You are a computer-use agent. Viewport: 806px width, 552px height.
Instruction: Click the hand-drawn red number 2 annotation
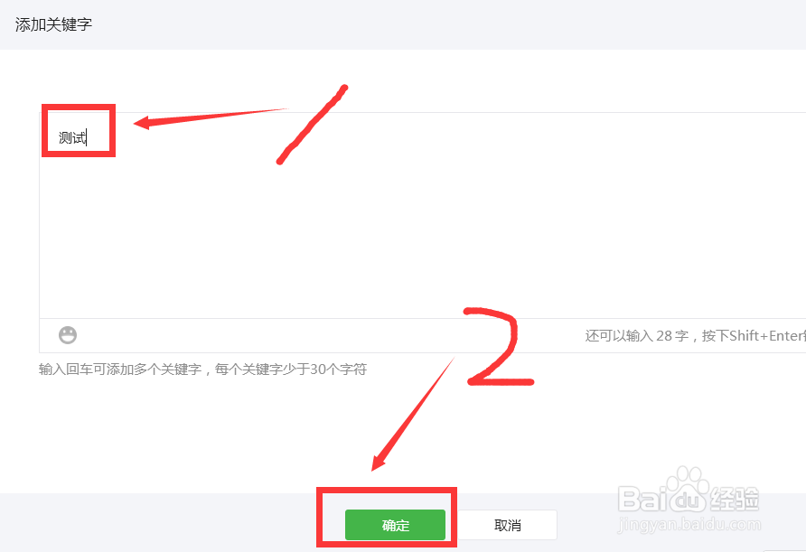[498, 346]
